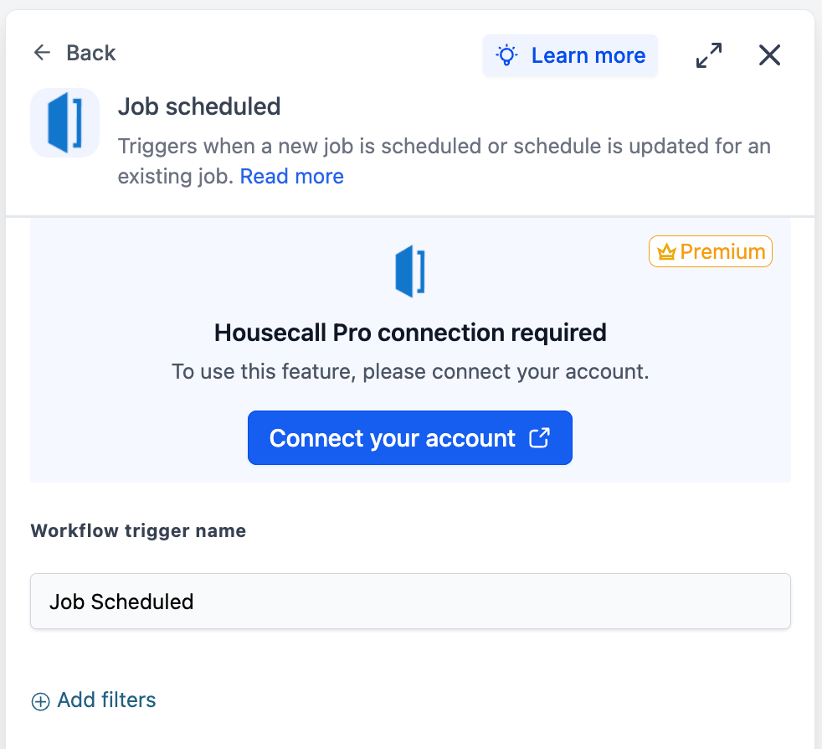This screenshot has width=822, height=749.
Task: Close the Job scheduled panel
Action: (x=769, y=55)
